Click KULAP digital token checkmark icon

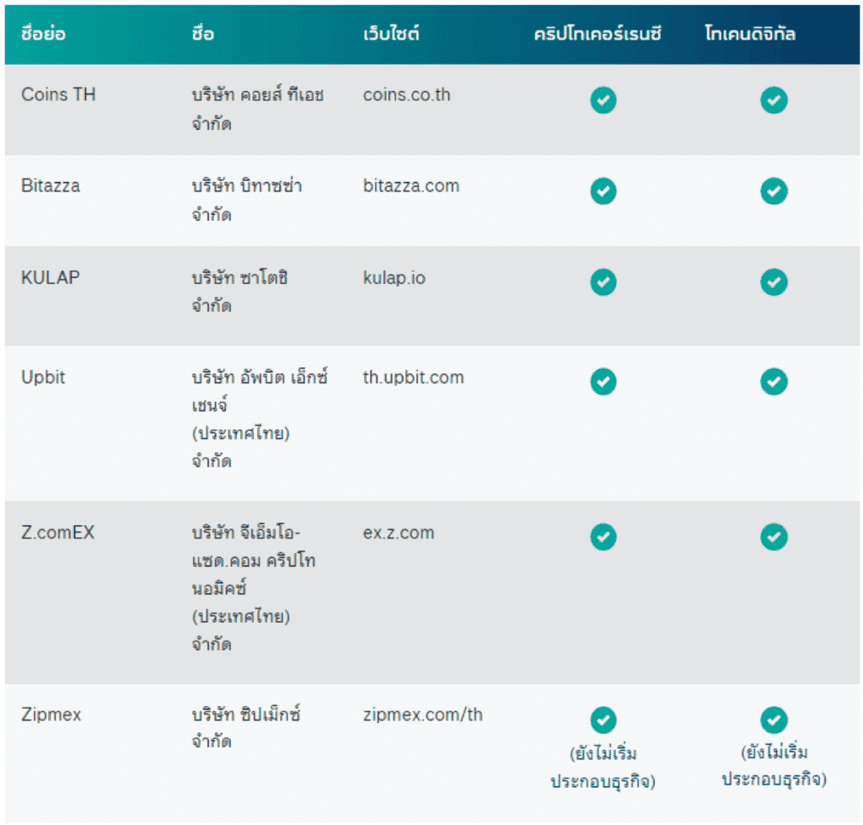tap(774, 282)
